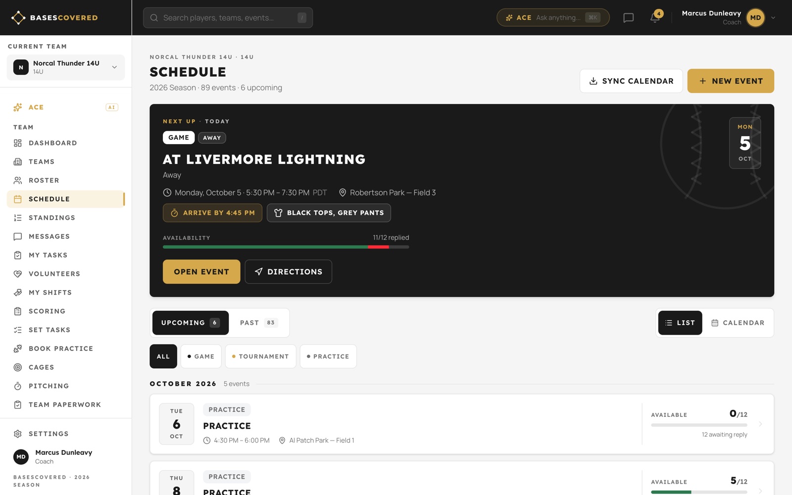The height and width of the screenshot is (495, 792).
Task: Switch to List view
Action: click(x=680, y=323)
